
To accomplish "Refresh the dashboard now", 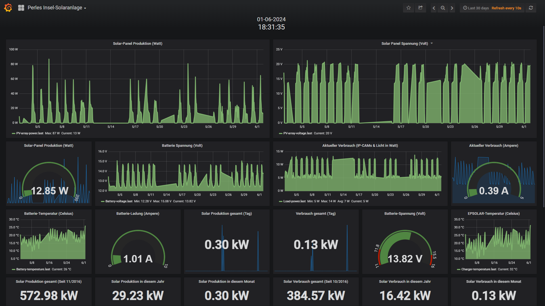I will 531,8.
